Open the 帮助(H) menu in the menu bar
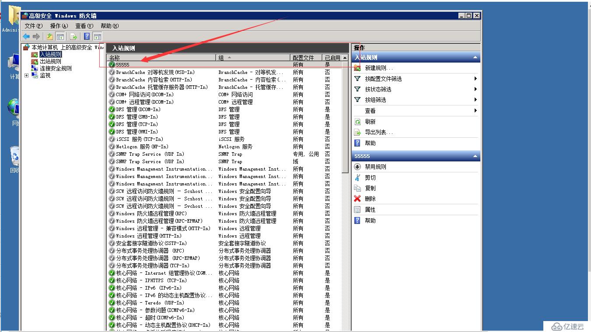 pos(109,26)
